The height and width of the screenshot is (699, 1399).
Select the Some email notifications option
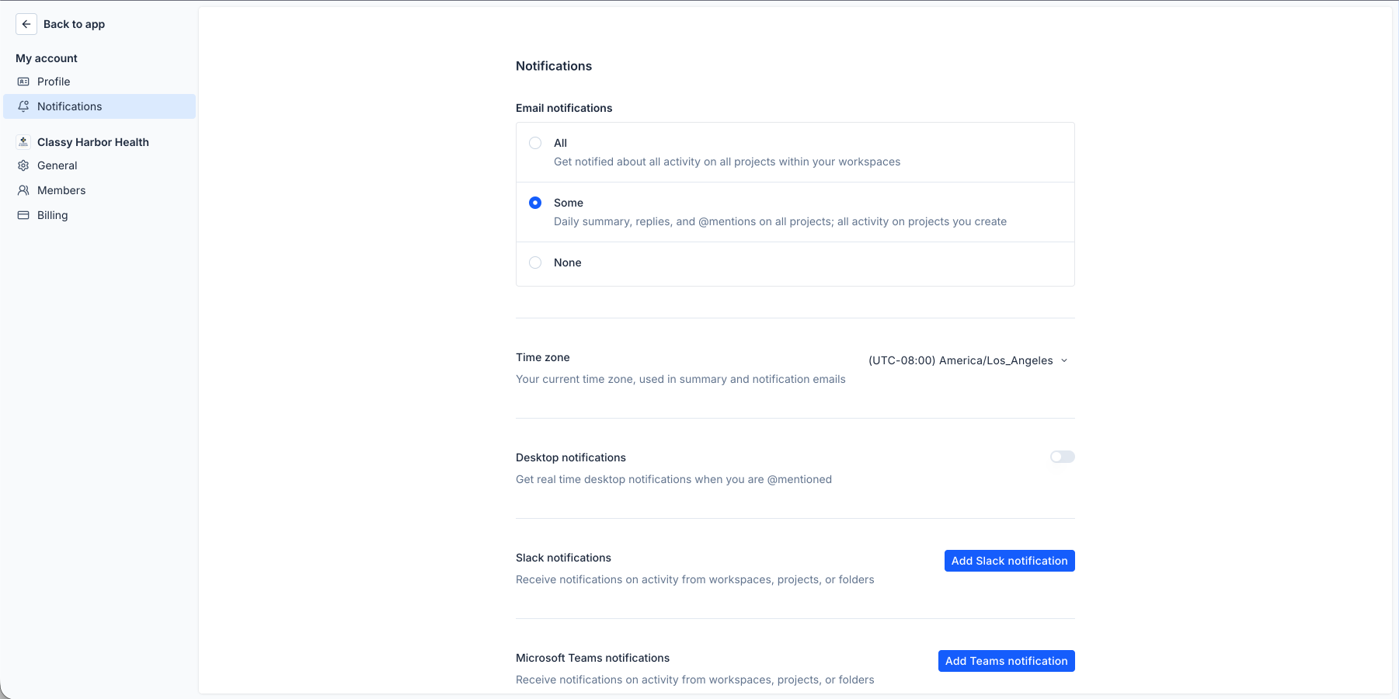pos(535,203)
